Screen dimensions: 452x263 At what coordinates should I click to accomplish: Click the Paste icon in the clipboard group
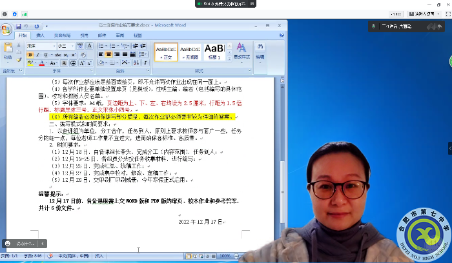[x=8, y=49]
